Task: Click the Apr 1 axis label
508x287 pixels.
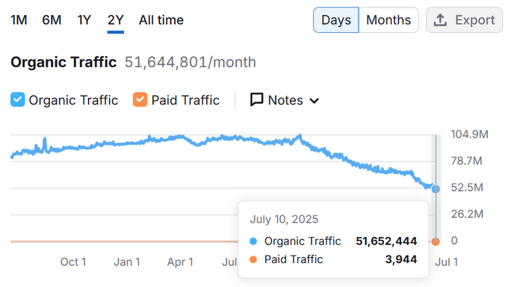Action: pyautogui.click(x=180, y=262)
